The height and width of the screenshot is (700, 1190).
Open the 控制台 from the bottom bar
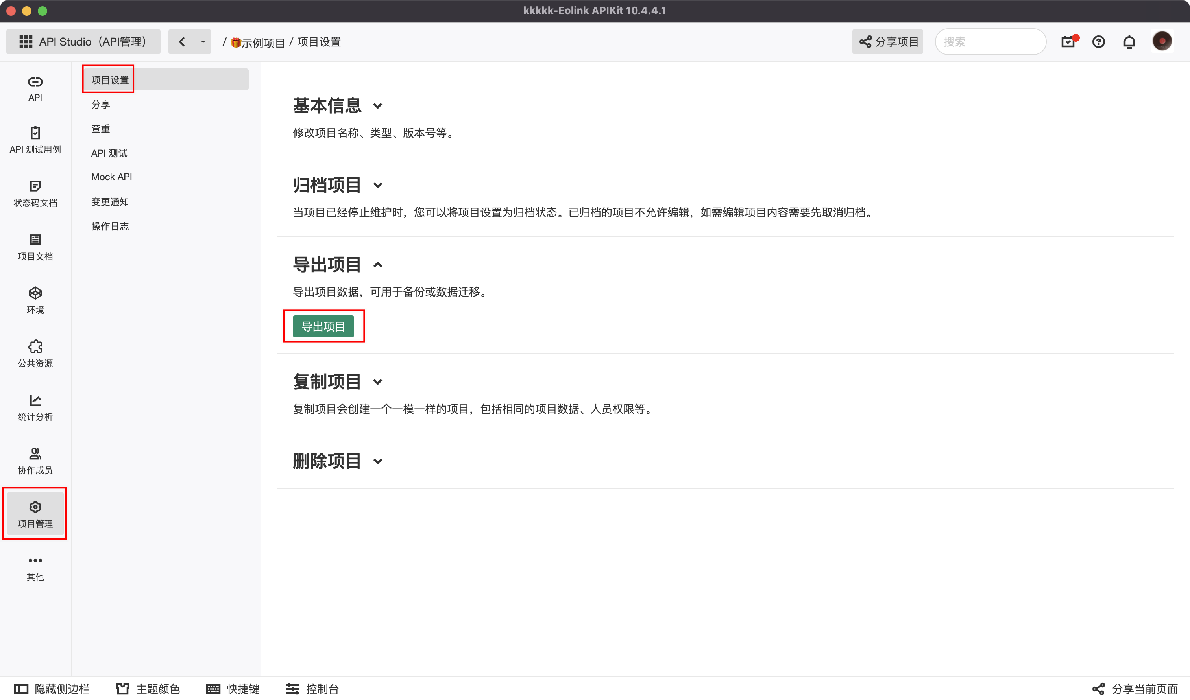click(x=312, y=689)
